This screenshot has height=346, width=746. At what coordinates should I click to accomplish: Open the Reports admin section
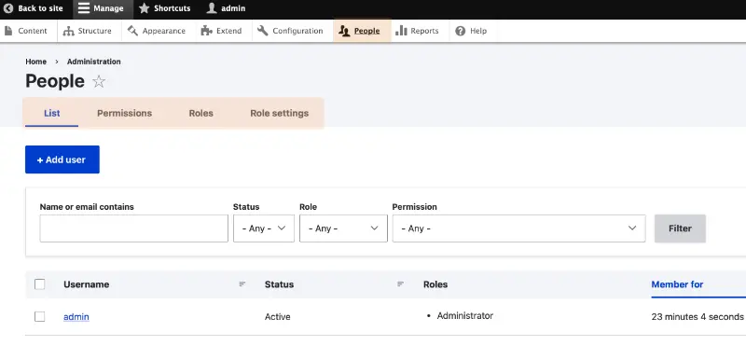[417, 31]
